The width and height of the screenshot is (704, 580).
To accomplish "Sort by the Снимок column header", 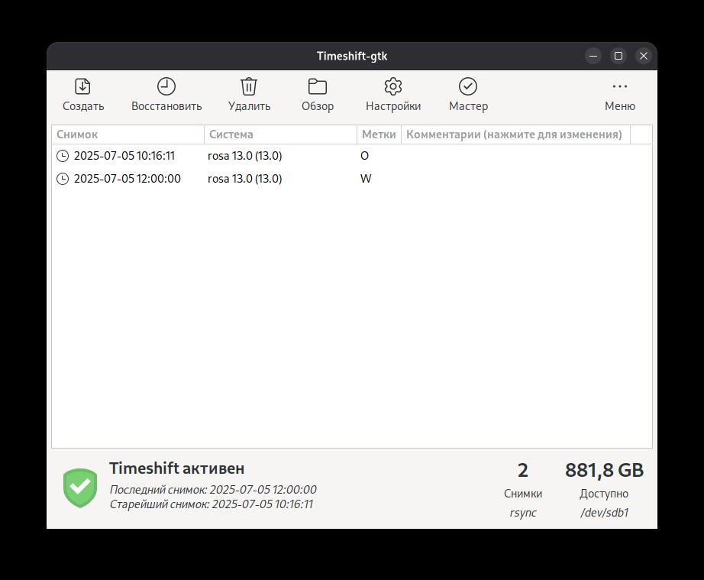I will pos(128,134).
